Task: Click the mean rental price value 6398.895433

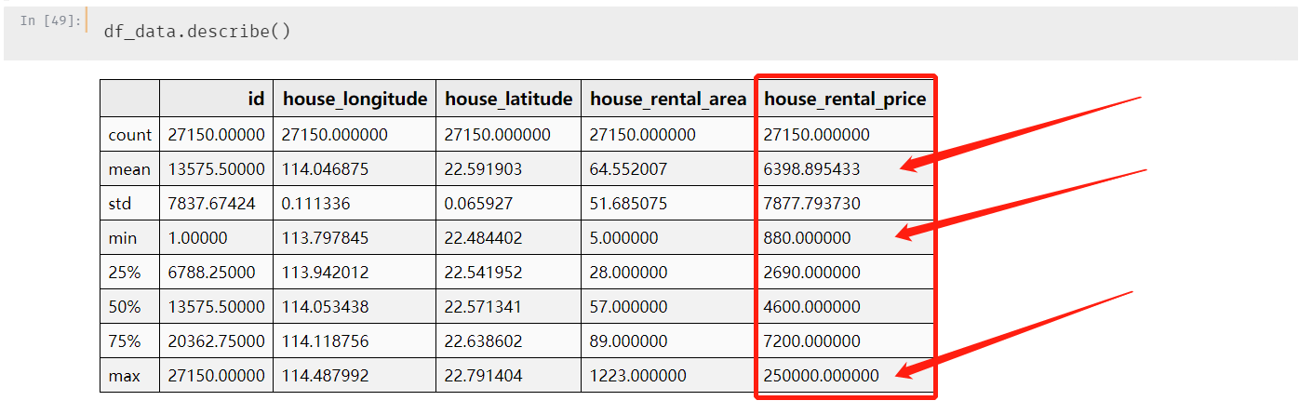Action: (812, 169)
